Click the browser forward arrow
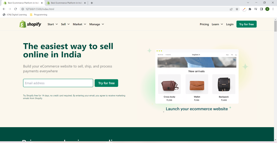 point(10,9)
